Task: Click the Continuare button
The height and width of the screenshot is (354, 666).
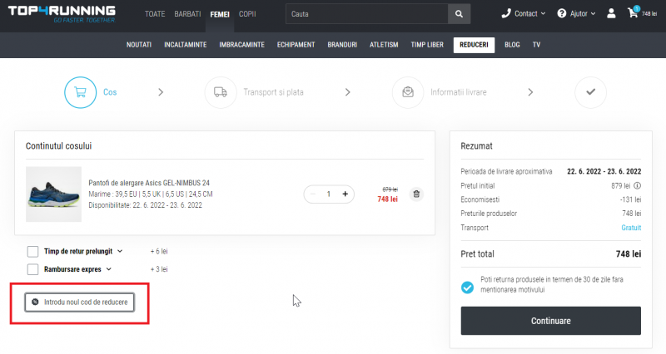Action: coord(551,321)
